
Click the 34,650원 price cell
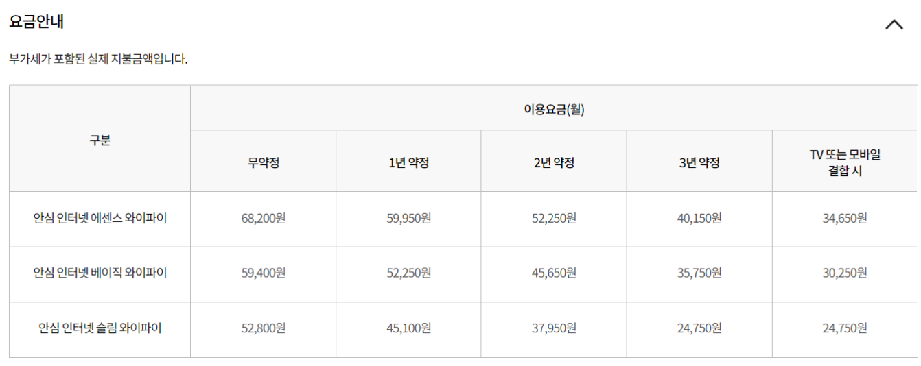(845, 218)
